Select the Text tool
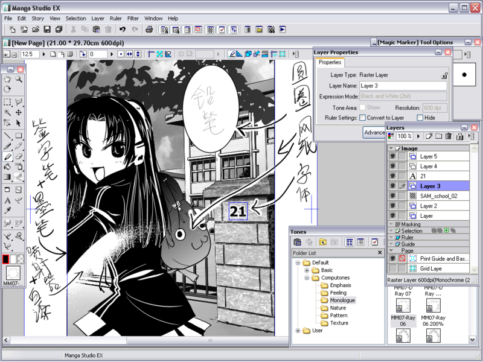Viewport: 483px width, 362px height. (x=7, y=201)
